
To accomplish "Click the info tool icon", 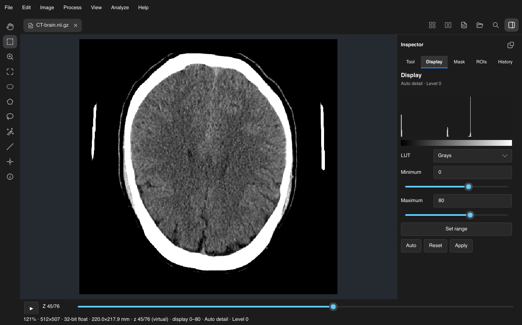I will [10, 177].
